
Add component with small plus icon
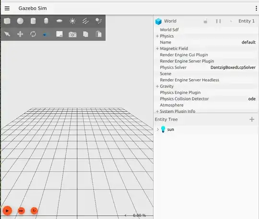click(x=231, y=21)
